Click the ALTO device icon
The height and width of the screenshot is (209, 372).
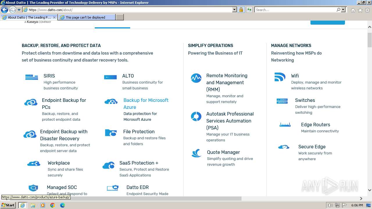click(x=110, y=77)
